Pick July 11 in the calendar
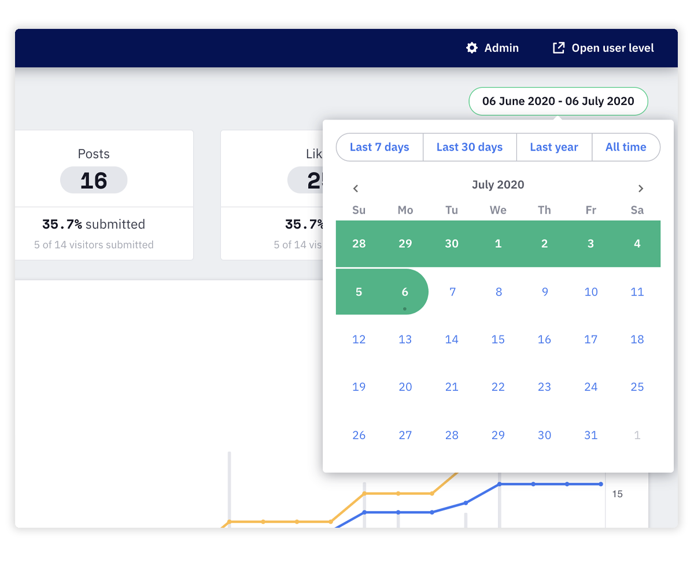694x567 pixels. [637, 292]
